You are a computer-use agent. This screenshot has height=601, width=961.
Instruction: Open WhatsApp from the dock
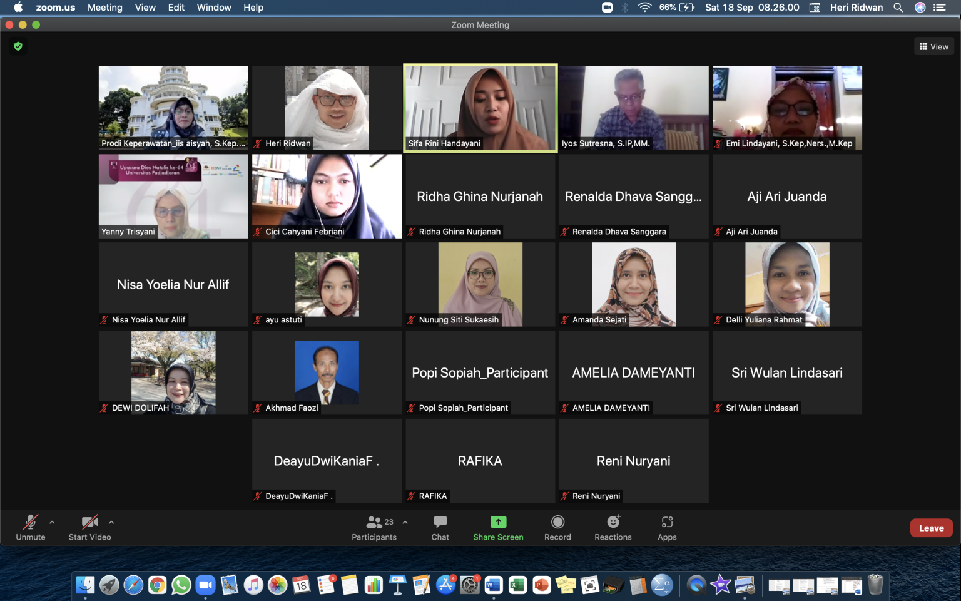181,585
